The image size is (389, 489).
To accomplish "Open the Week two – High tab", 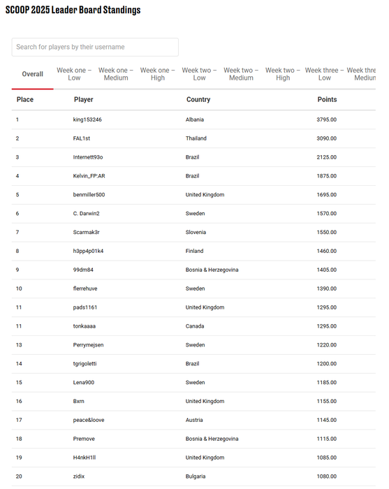I will point(283,74).
